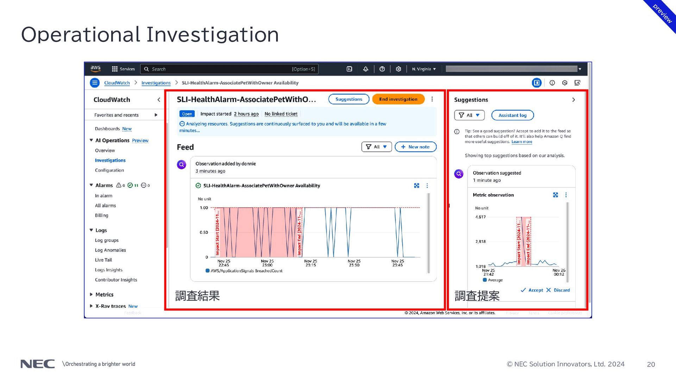
Task: Open the info circle icon in header
Action: (x=552, y=83)
